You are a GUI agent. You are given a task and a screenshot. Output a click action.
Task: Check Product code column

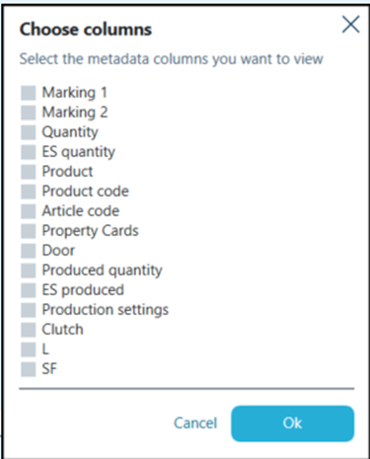point(29,191)
